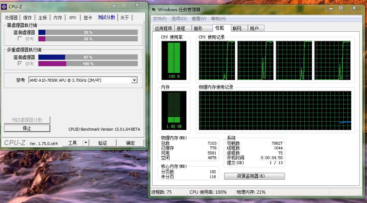This screenshot has height=203, width=367.
Task: Open the 參考 processor dropdown list
Action: click(134, 80)
